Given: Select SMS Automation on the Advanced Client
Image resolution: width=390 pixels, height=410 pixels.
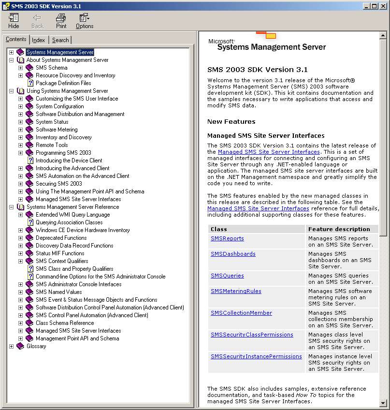Looking at the screenshot, I should click(x=82, y=176).
